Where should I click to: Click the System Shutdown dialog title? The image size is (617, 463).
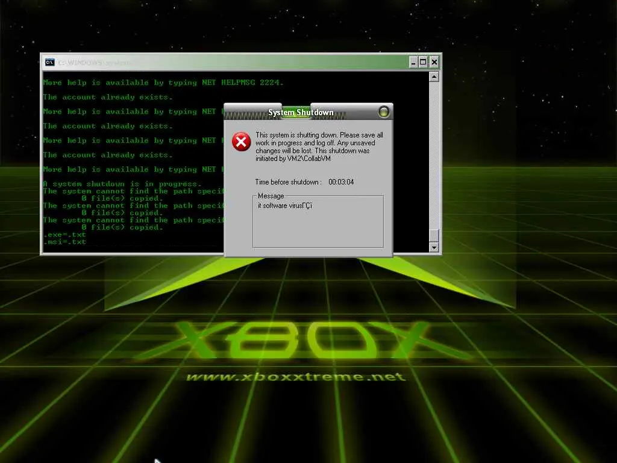[x=301, y=113]
